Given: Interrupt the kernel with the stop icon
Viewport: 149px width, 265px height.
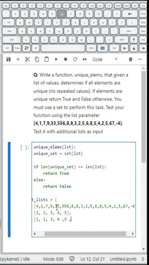Looking at the screenshot, I should 65,59.
